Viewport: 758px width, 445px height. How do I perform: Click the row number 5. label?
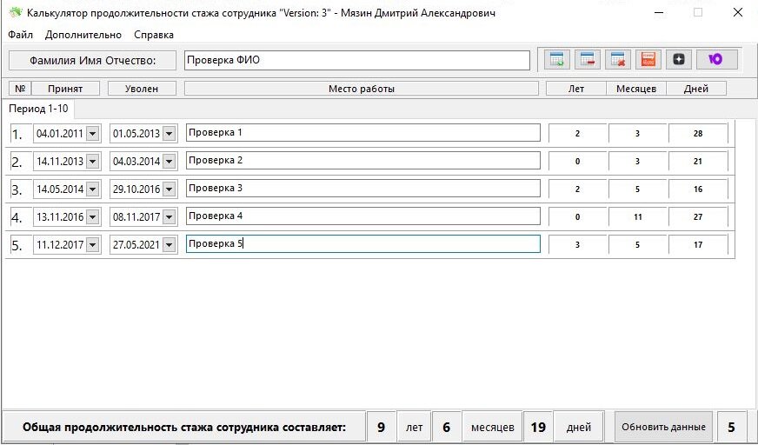(17, 245)
